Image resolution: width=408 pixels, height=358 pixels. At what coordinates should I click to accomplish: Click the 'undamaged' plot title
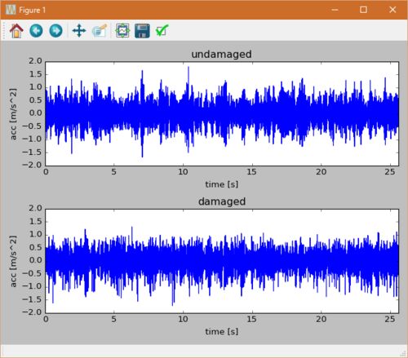click(x=221, y=54)
